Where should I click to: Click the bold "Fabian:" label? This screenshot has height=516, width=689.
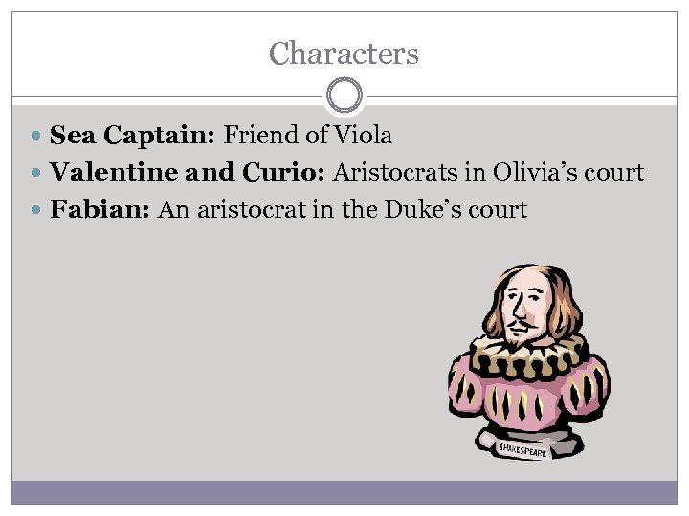[x=100, y=209]
